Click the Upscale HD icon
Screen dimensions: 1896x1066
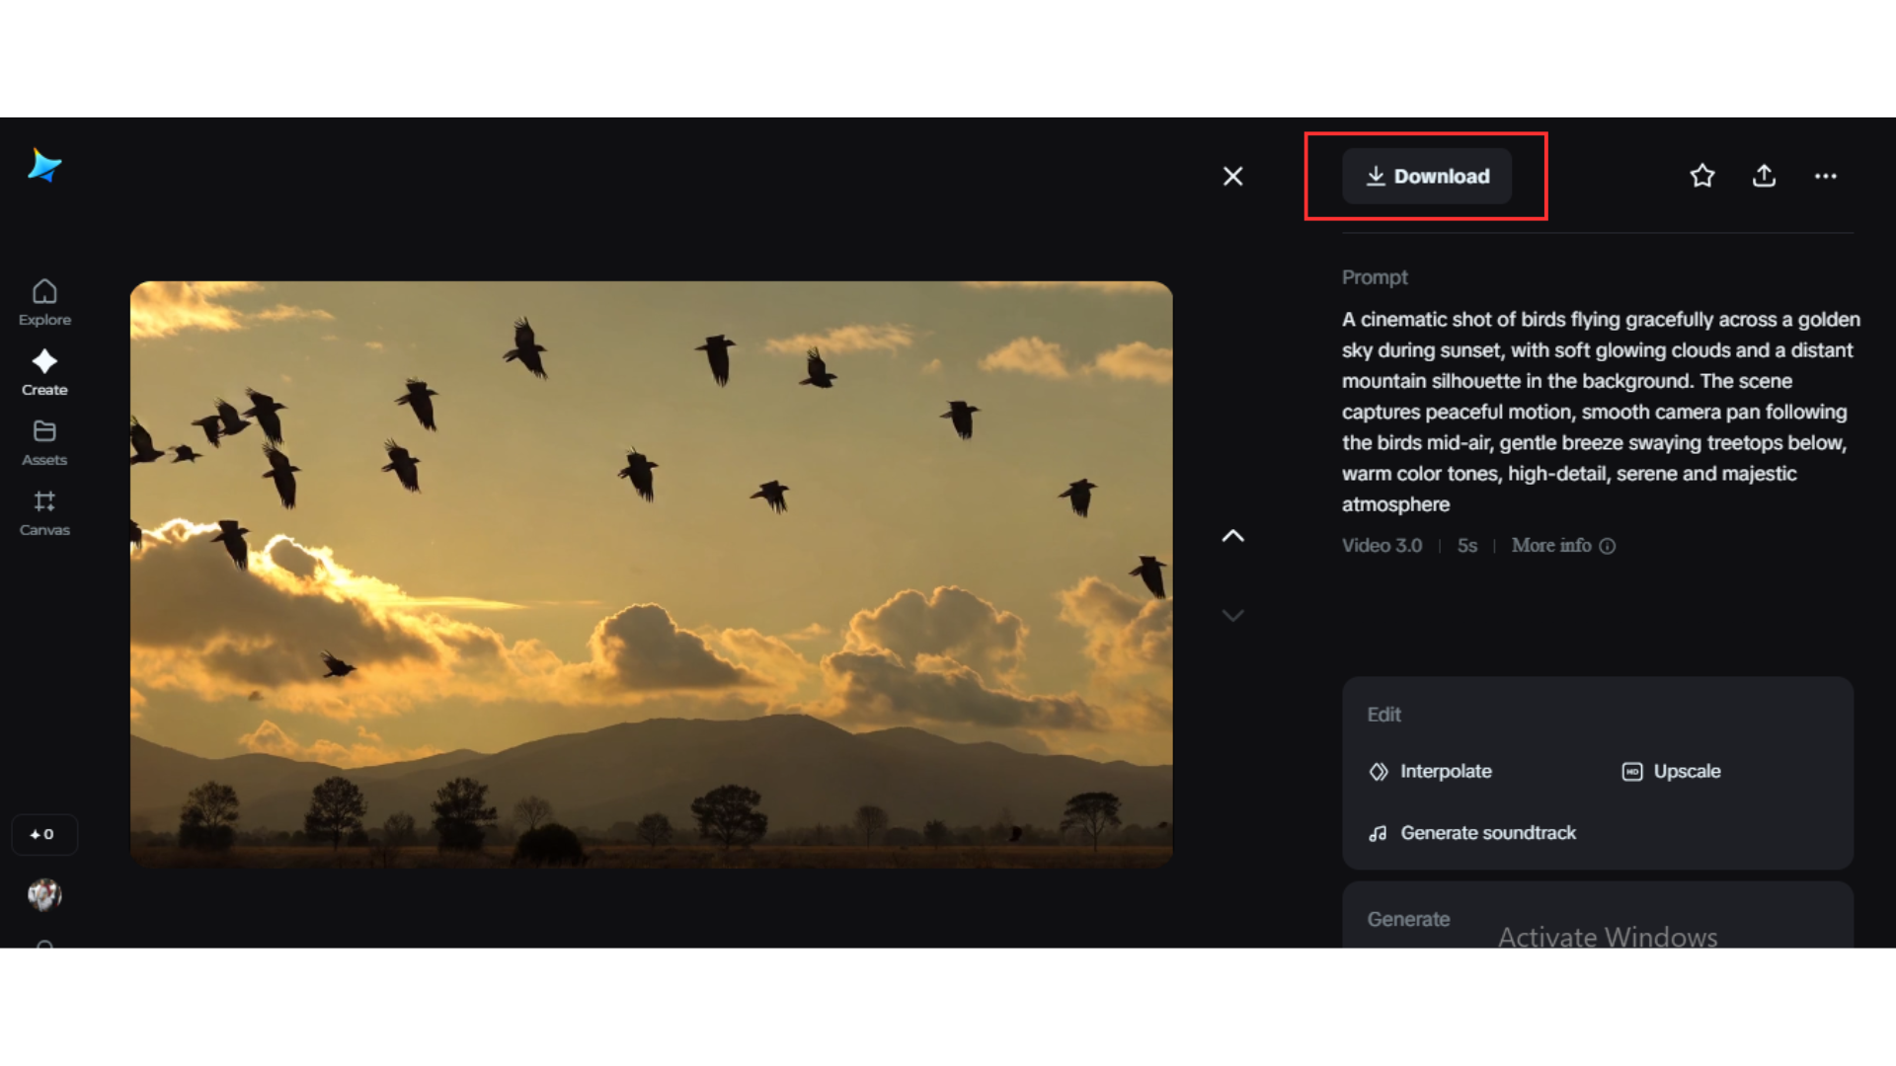pyautogui.click(x=1632, y=771)
